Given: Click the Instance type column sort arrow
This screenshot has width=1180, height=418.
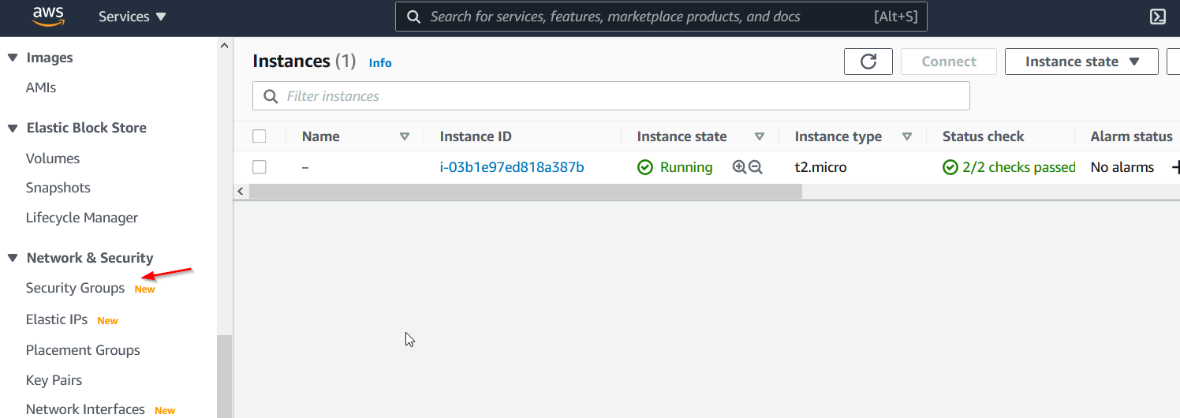Looking at the screenshot, I should point(907,136).
